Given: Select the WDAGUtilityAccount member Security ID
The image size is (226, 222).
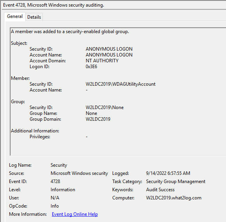Looking at the screenshot, I should 120,84.
